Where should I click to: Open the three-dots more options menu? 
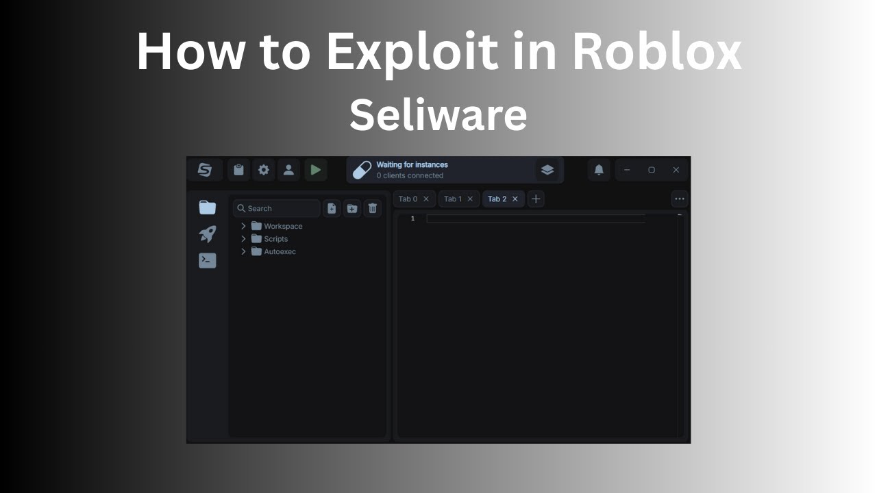tap(680, 199)
